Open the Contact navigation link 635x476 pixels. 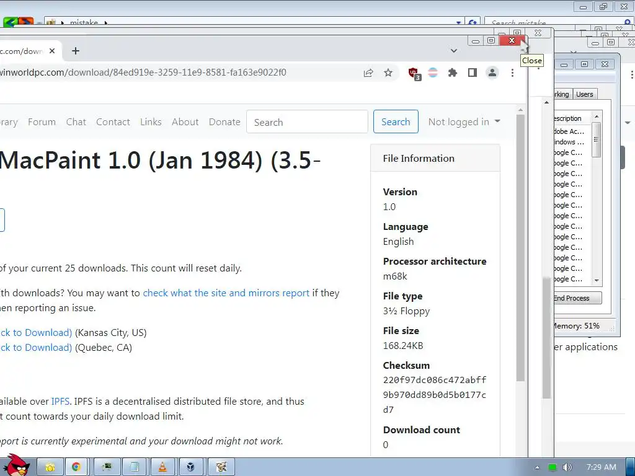[113, 122]
